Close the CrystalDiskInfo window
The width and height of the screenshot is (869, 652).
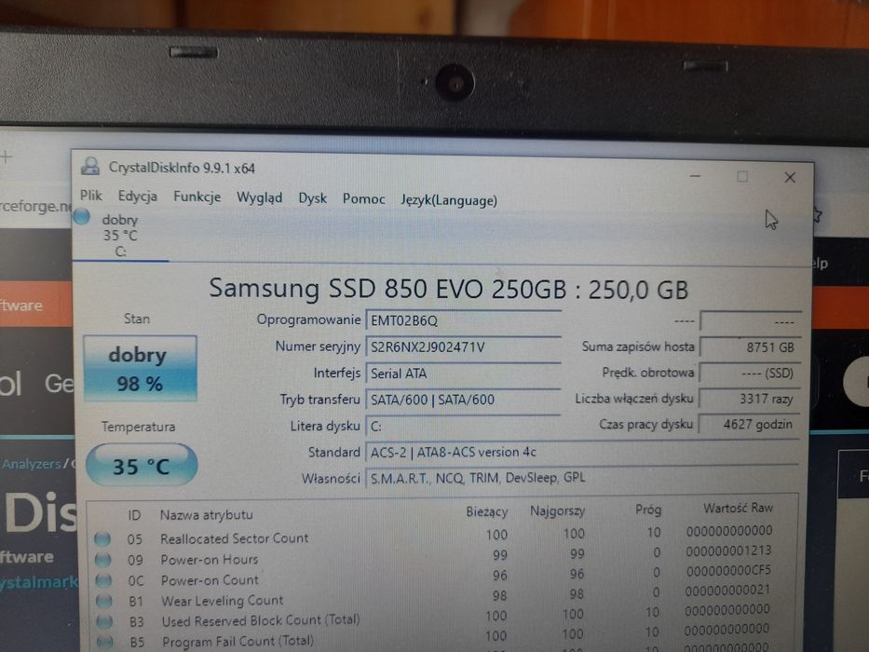point(791,177)
